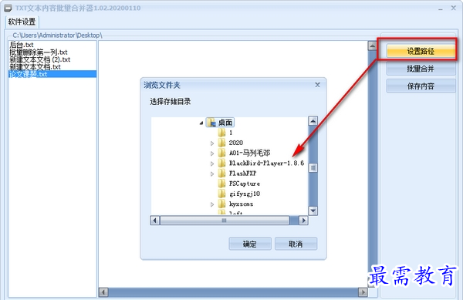The image size is (463, 300).
Task: Minimize the TXT merger window
Action: tap(441, 8)
